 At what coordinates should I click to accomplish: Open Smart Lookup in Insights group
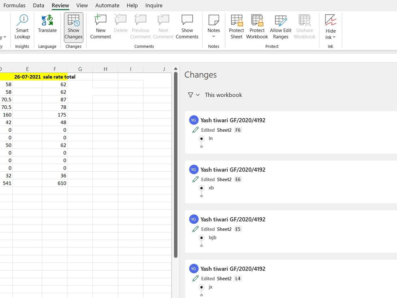coord(22,27)
